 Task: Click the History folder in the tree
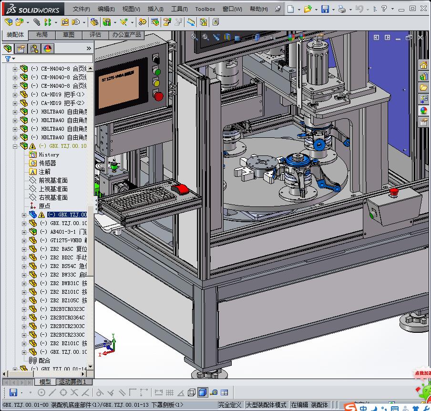49,154
